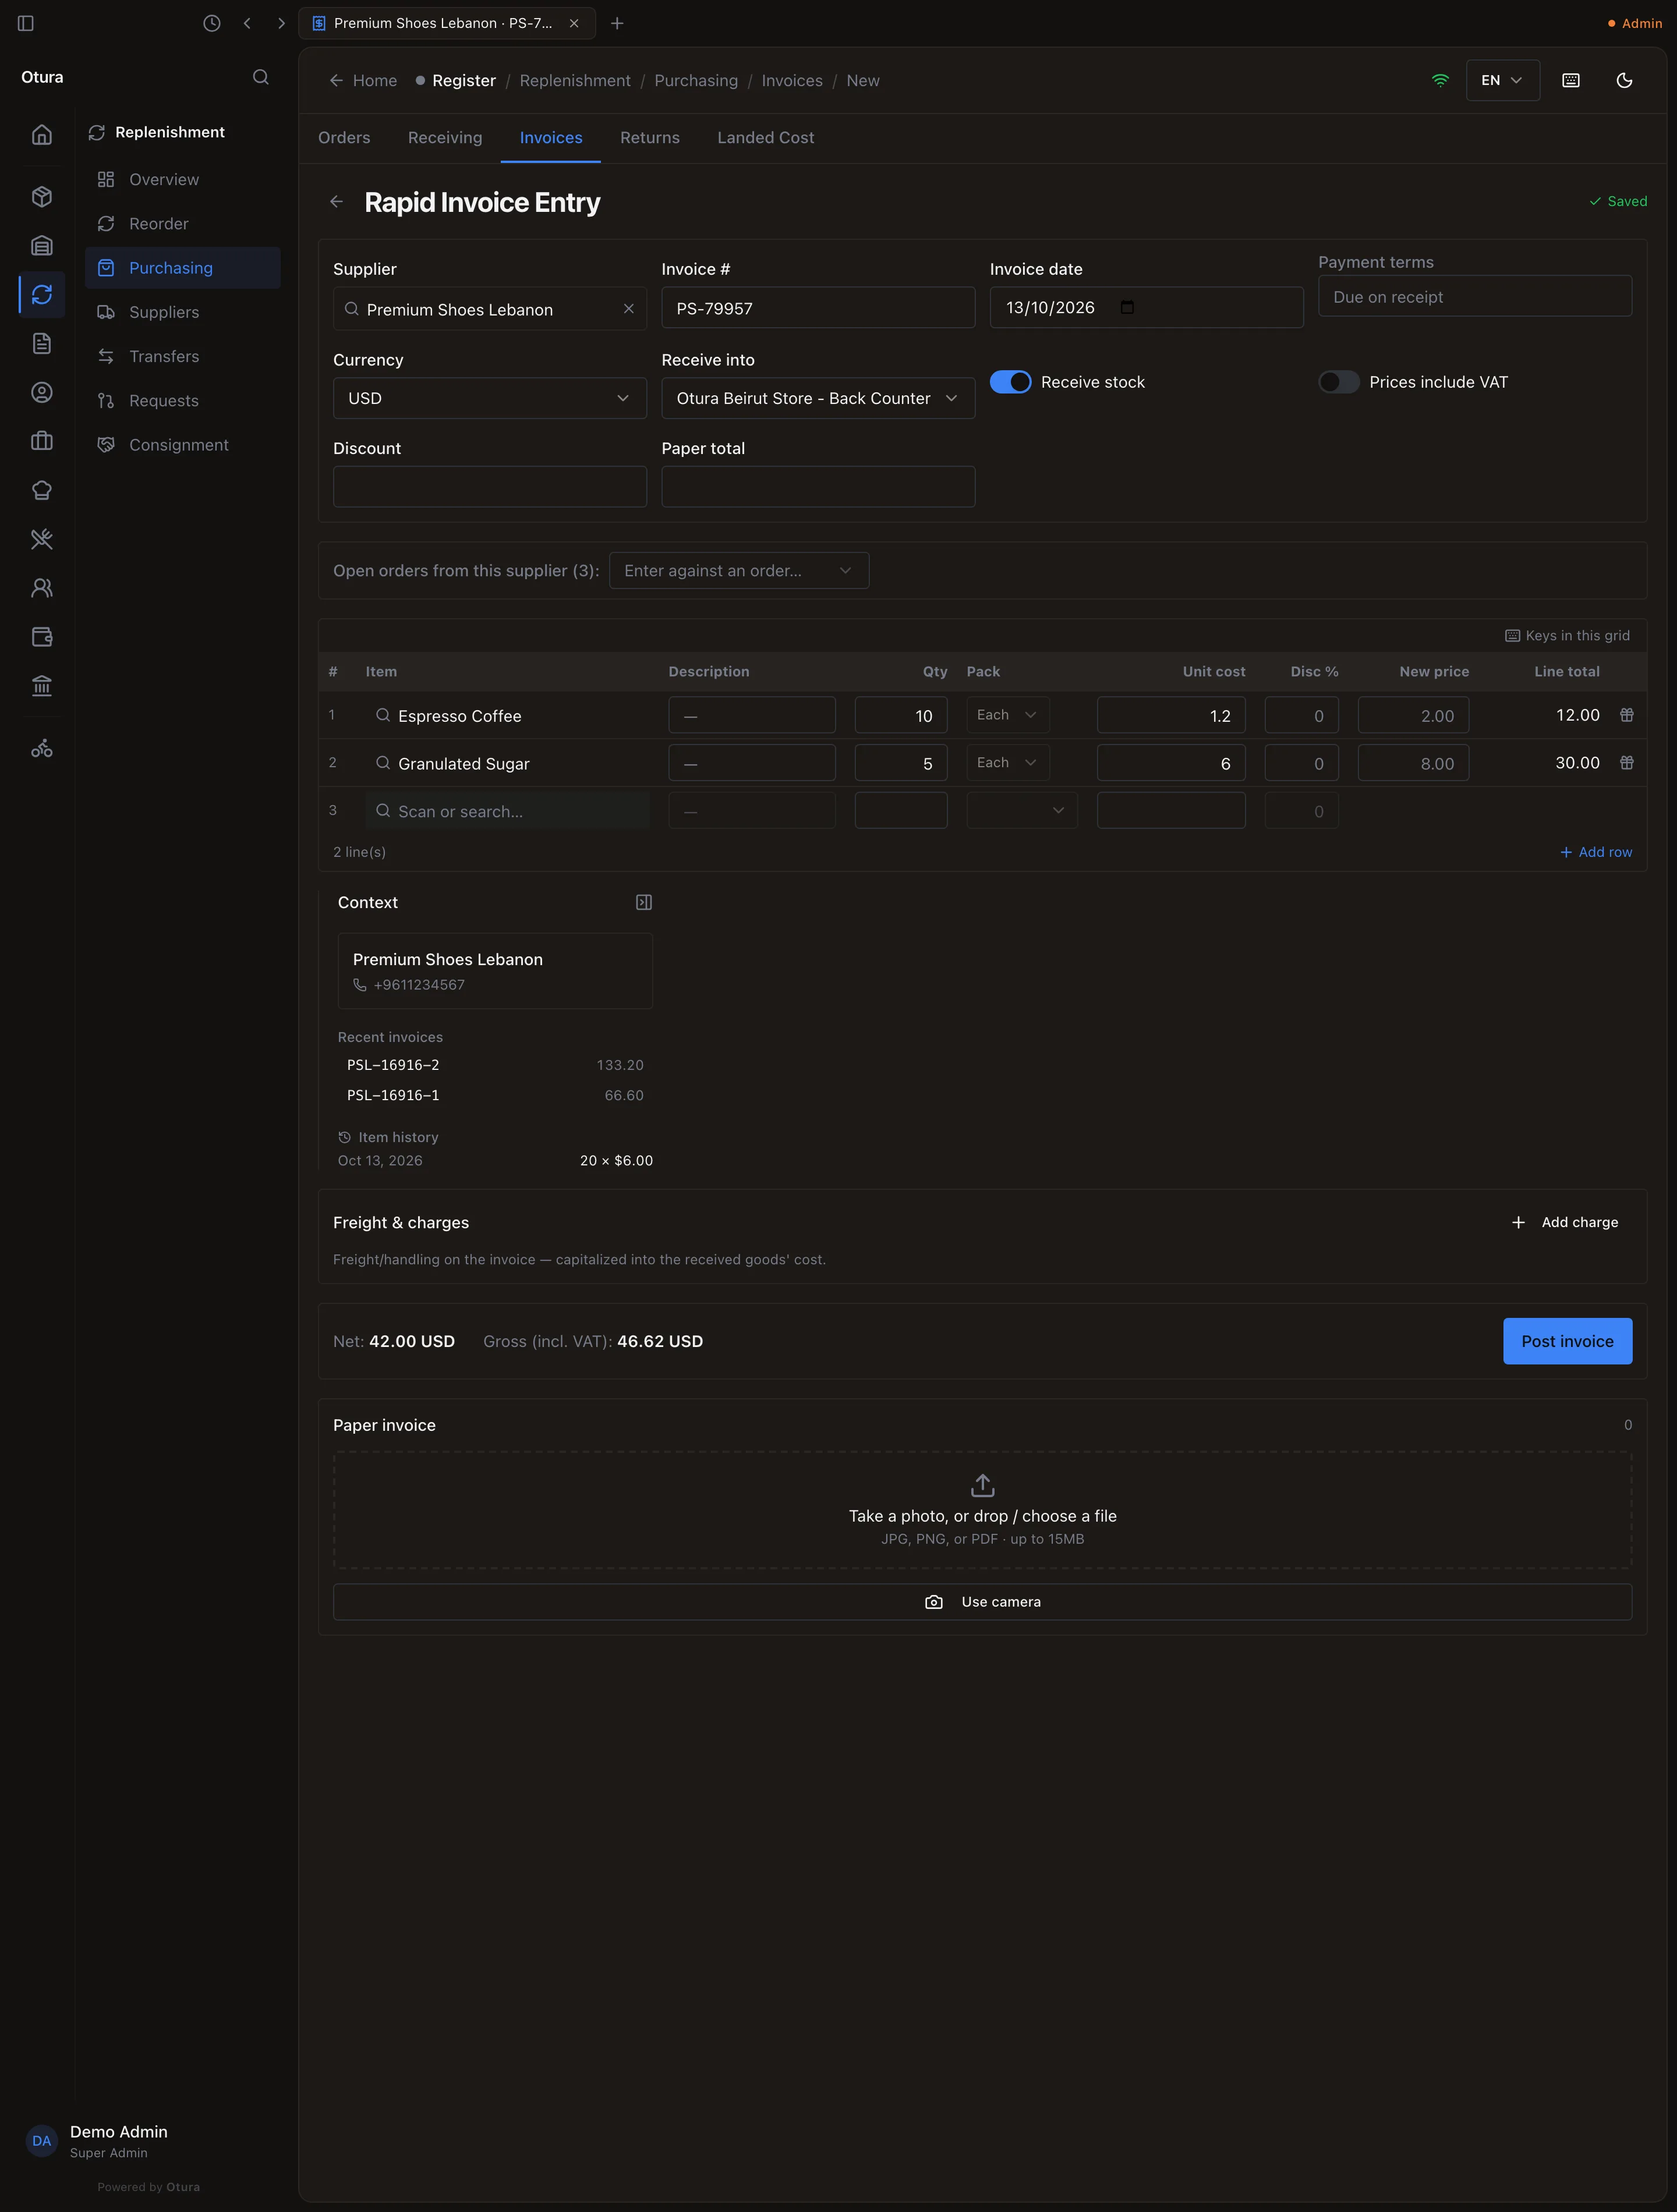Click the Payment terms field
Image resolution: width=1677 pixels, height=2212 pixels.
click(x=1474, y=297)
